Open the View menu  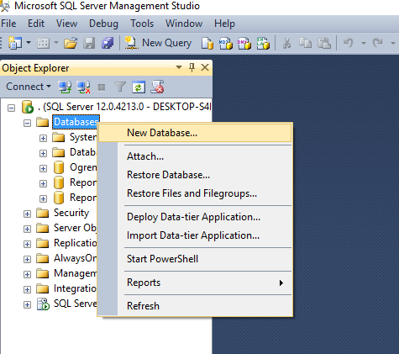point(66,24)
